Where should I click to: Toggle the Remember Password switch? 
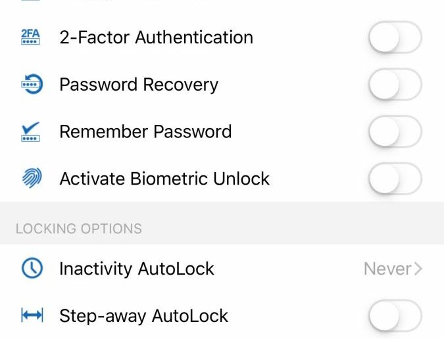coord(395,131)
